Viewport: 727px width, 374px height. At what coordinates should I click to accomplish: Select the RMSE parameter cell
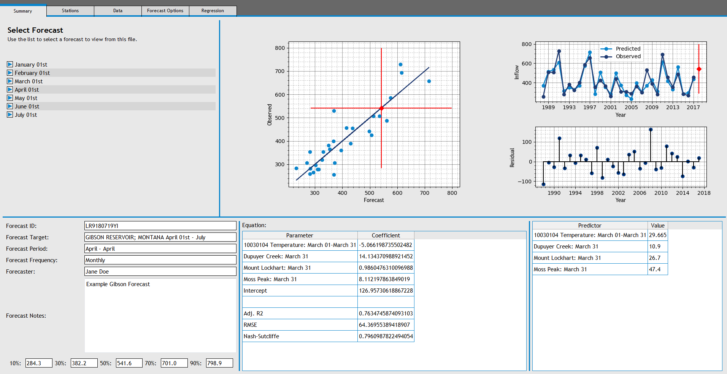pyautogui.click(x=300, y=325)
